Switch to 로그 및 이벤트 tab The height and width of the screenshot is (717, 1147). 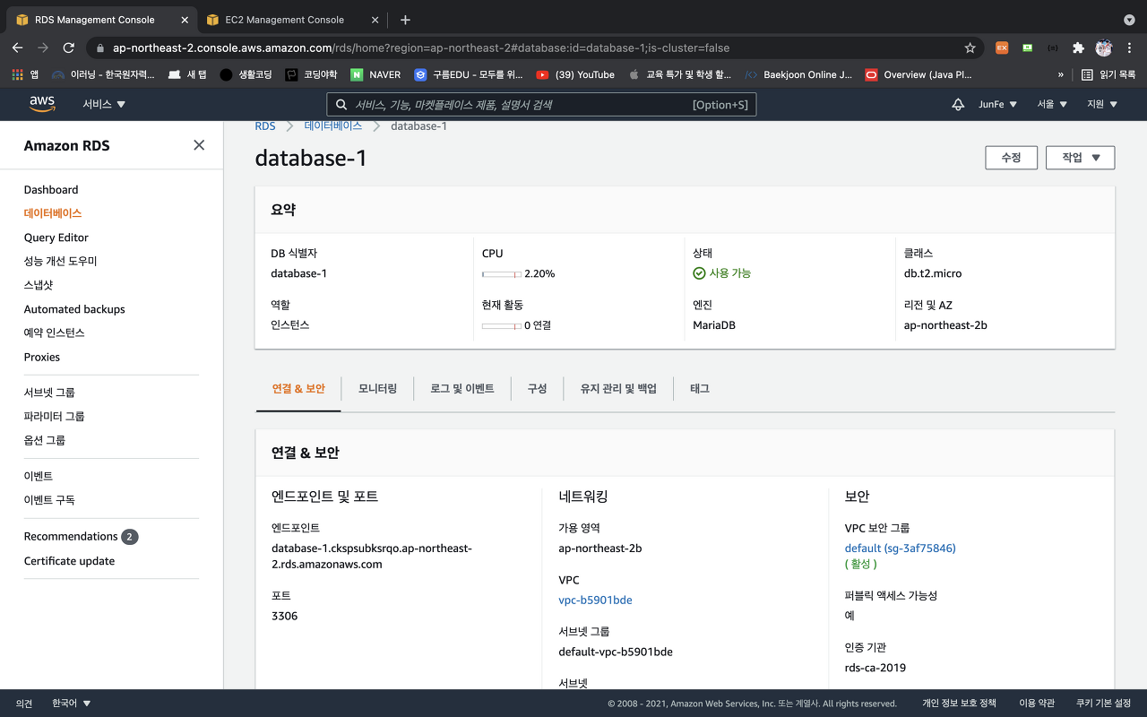click(461, 389)
